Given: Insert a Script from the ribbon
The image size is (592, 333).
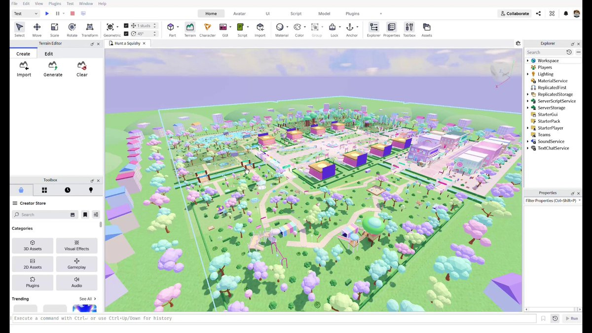Looking at the screenshot, I should (x=241, y=30).
